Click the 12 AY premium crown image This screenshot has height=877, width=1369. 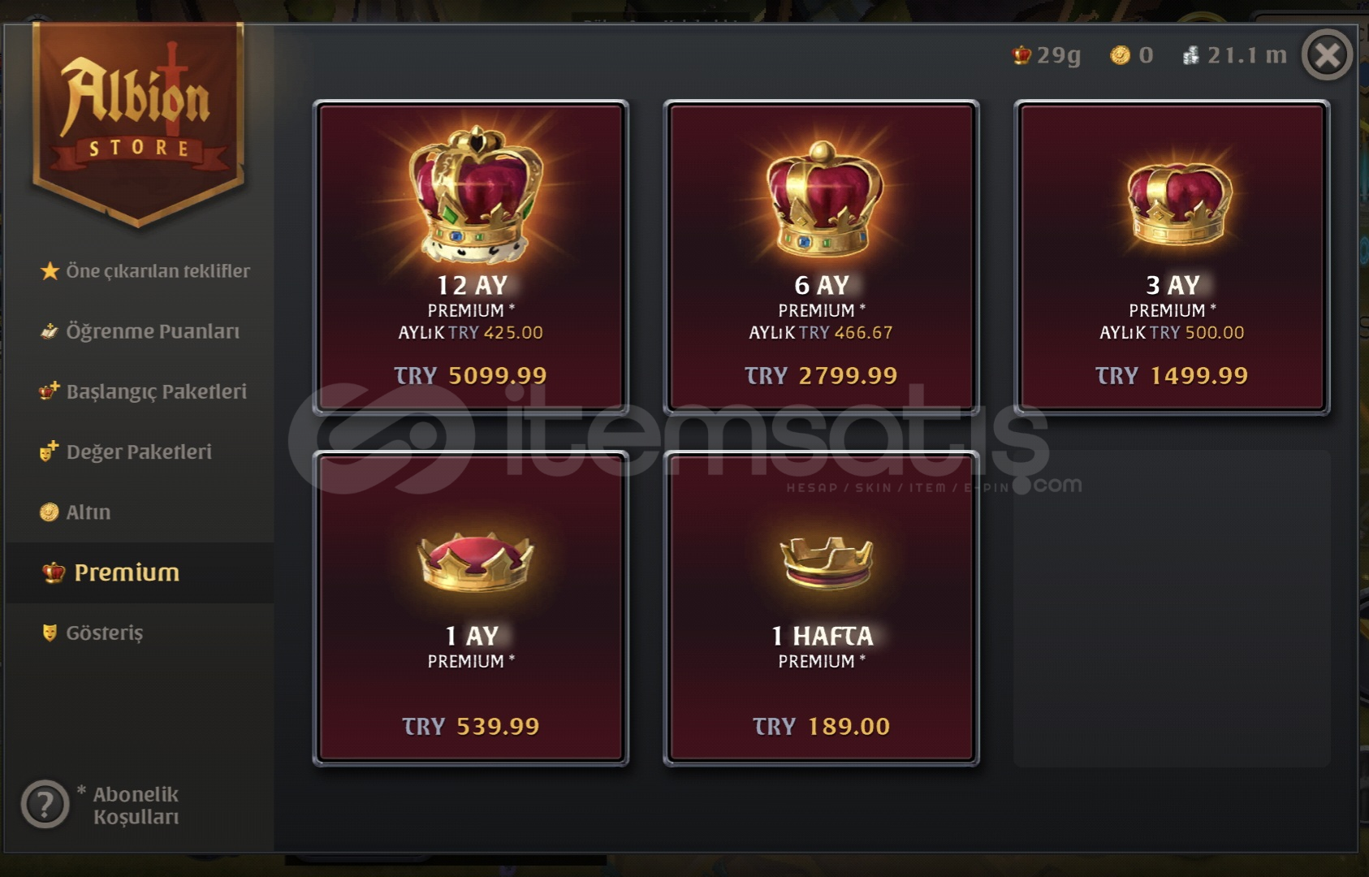[x=475, y=193]
